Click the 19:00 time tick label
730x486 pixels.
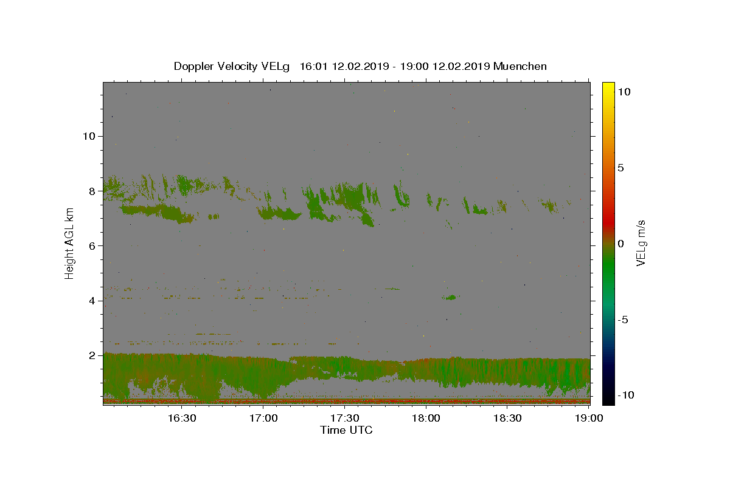tap(589, 418)
